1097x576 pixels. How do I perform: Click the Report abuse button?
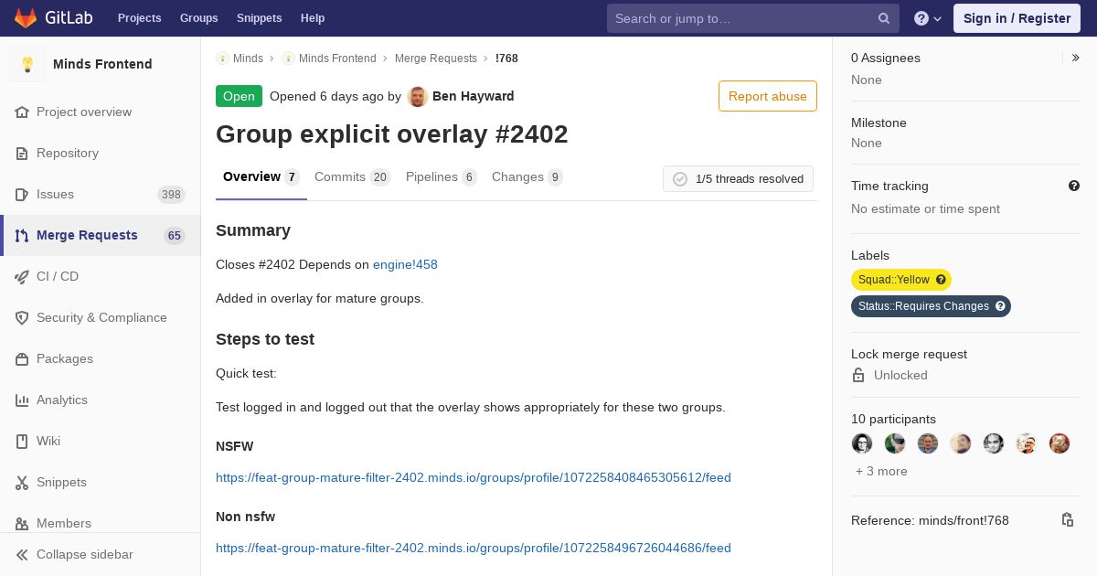coord(768,96)
